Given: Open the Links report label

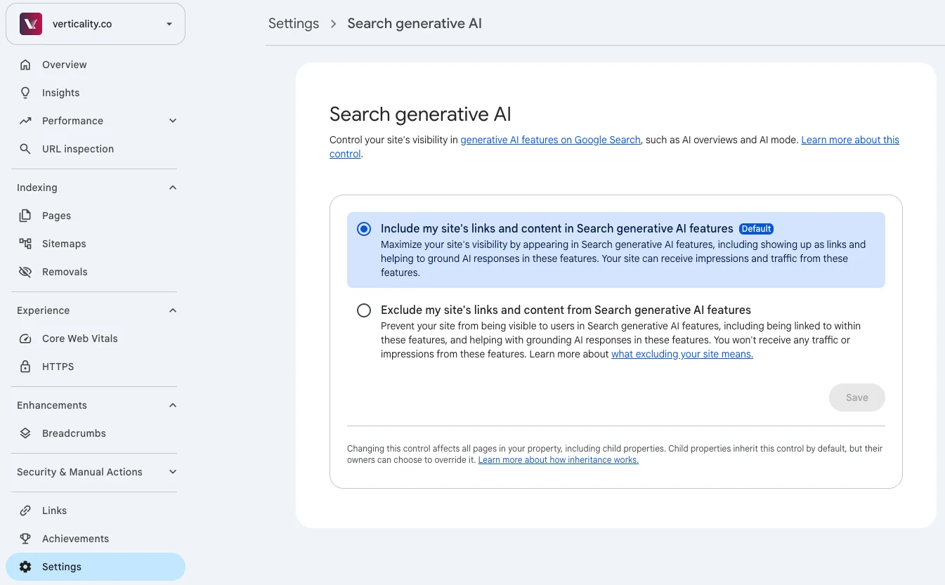Looking at the screenshot, I should point(54,511).
